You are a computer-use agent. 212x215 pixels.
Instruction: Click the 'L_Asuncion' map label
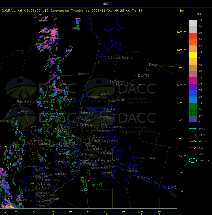tap(116, 100)
